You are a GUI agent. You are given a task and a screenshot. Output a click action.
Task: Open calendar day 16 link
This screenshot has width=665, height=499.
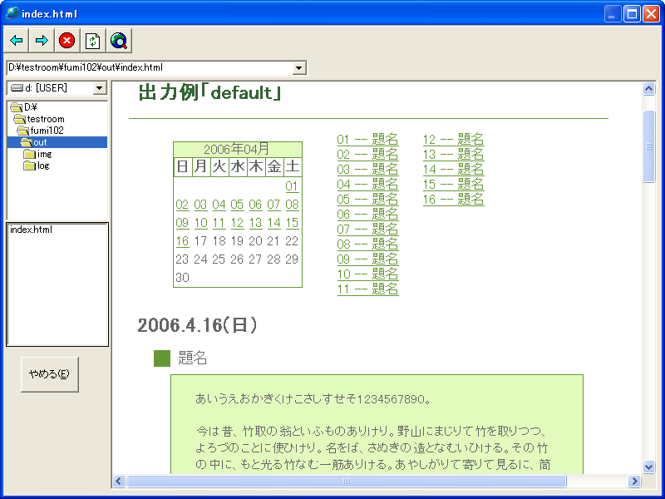(182, 241)
